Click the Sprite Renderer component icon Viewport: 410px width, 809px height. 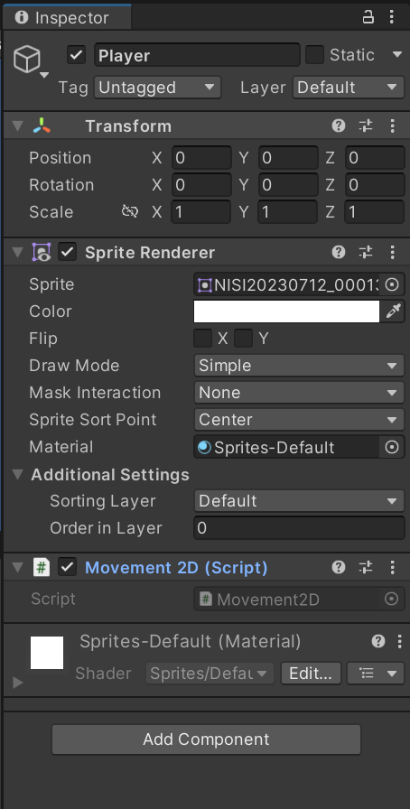point(42,252)
